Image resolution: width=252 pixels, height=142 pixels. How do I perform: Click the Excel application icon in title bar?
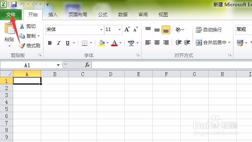coord(3,4)
